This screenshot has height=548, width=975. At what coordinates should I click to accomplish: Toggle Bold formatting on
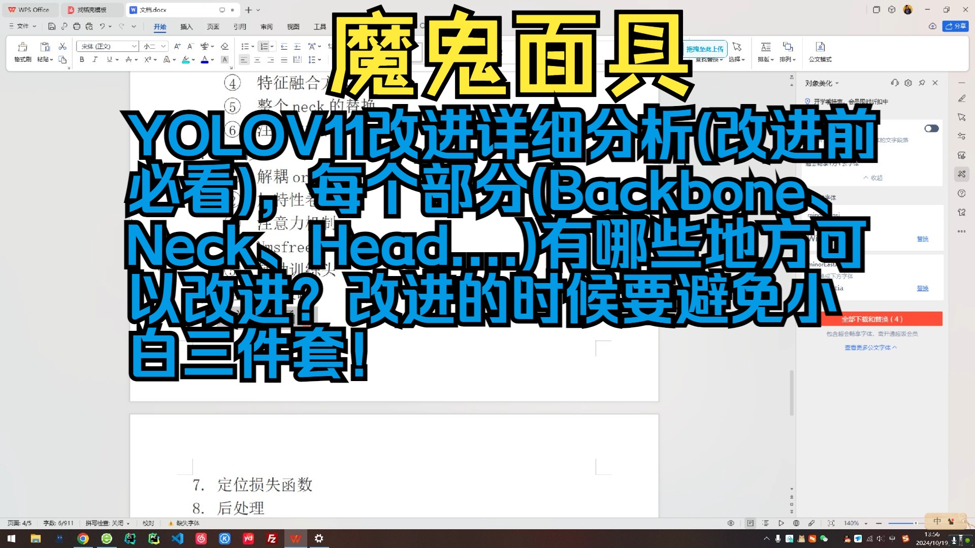(x=82, y=60)
